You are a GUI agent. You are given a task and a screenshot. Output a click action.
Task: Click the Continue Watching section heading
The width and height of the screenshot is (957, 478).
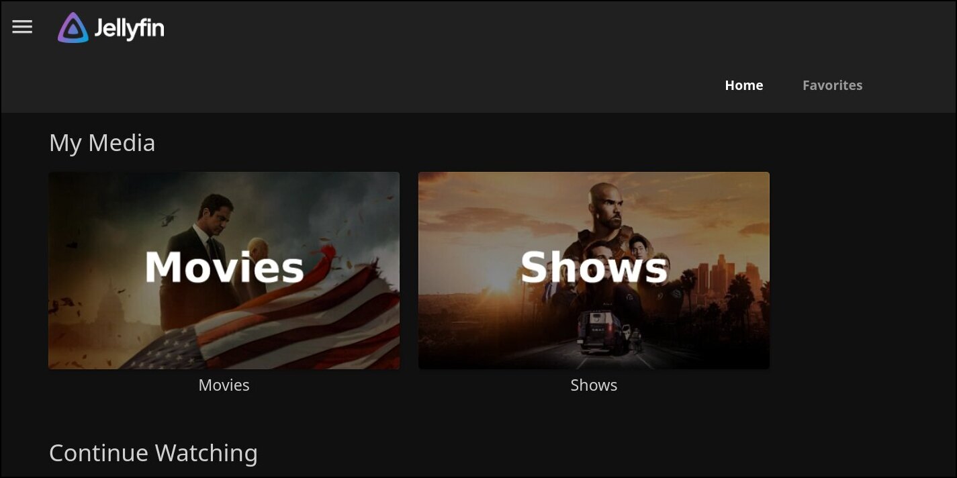pyautogui.click(x=153, y=453)
